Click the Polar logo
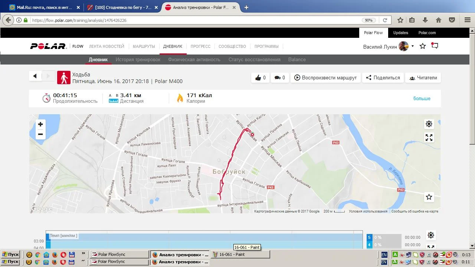Screen dimensions: 475x267 coord(48,46)
